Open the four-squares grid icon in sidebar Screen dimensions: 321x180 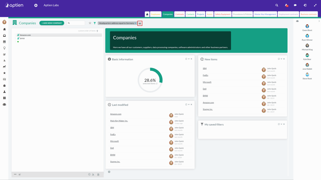tap(4, 98)
